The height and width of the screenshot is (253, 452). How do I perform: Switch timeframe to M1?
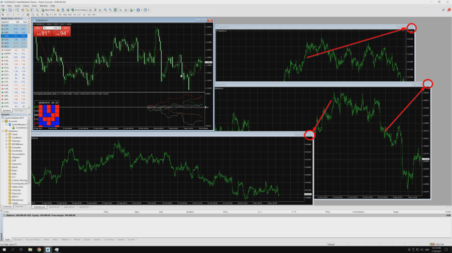55,15
